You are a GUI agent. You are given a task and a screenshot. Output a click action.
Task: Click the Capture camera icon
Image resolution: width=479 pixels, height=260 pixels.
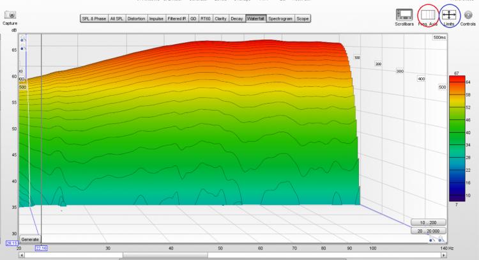pyautogui.click(x=10, y=14)
